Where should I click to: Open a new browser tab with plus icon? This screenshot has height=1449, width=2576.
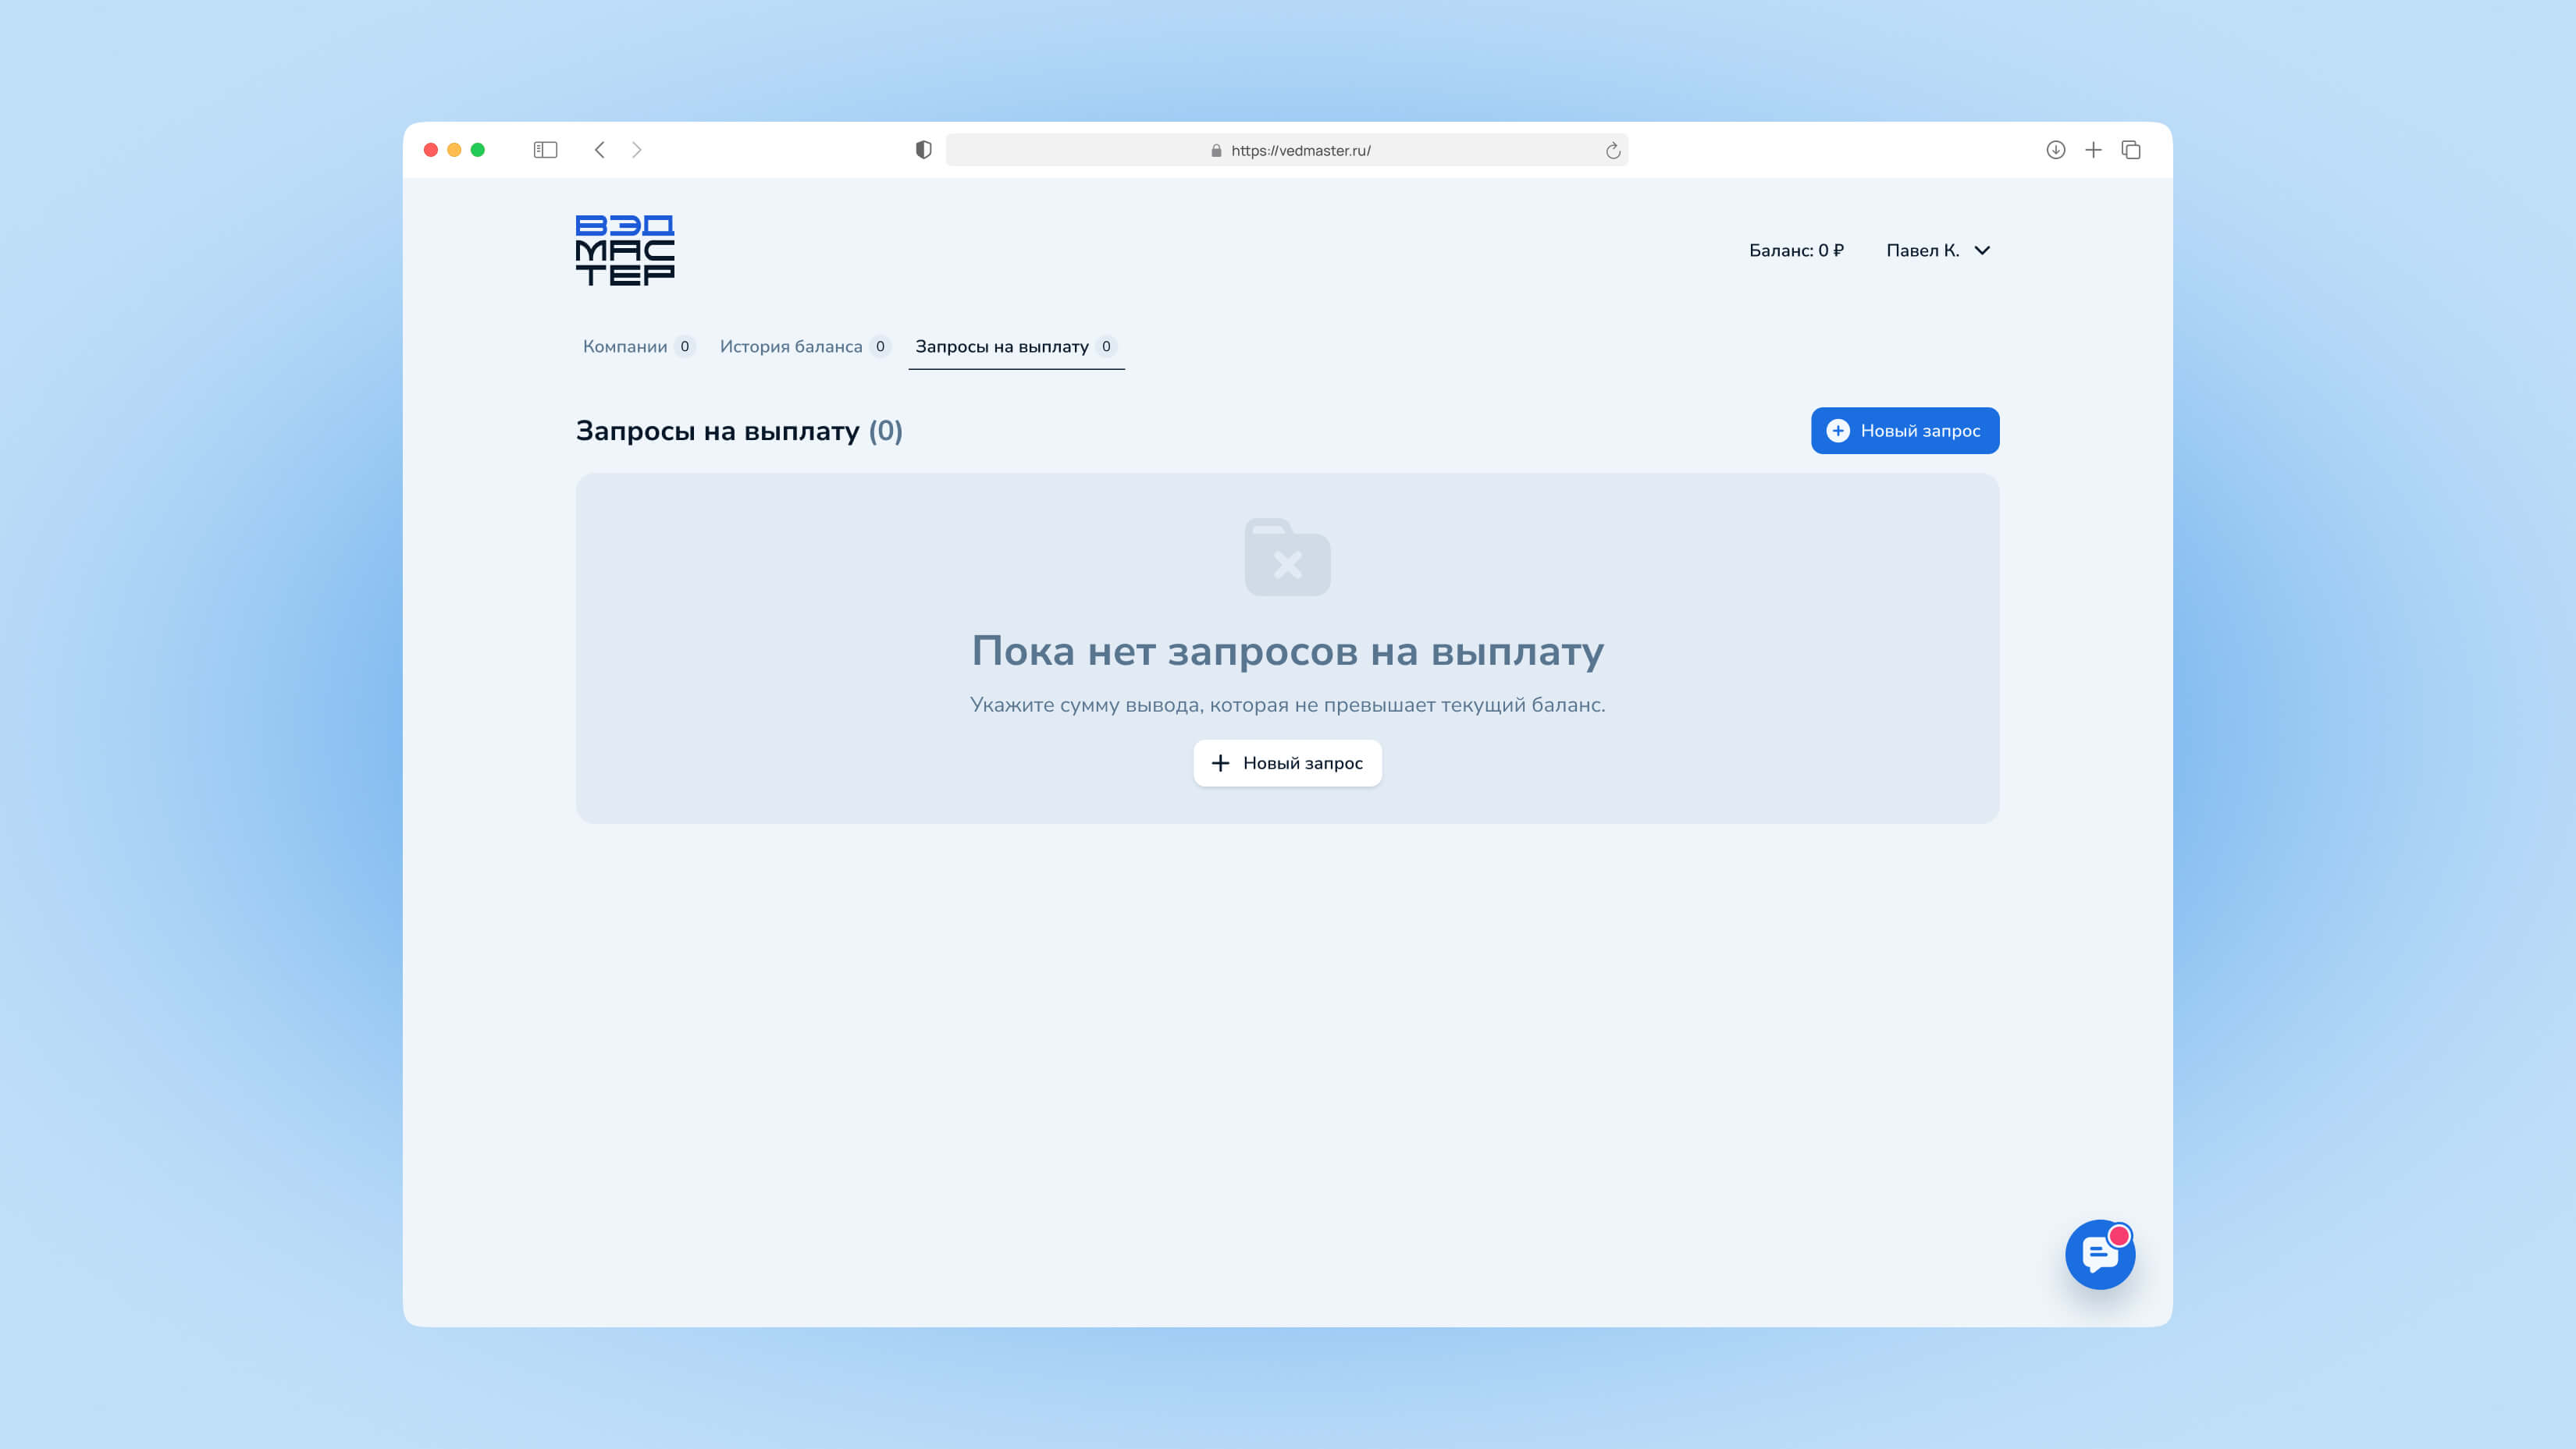2093,150
